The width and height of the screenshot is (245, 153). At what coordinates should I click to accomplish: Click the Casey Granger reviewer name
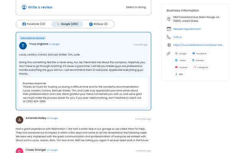click(x=36, y=150)
